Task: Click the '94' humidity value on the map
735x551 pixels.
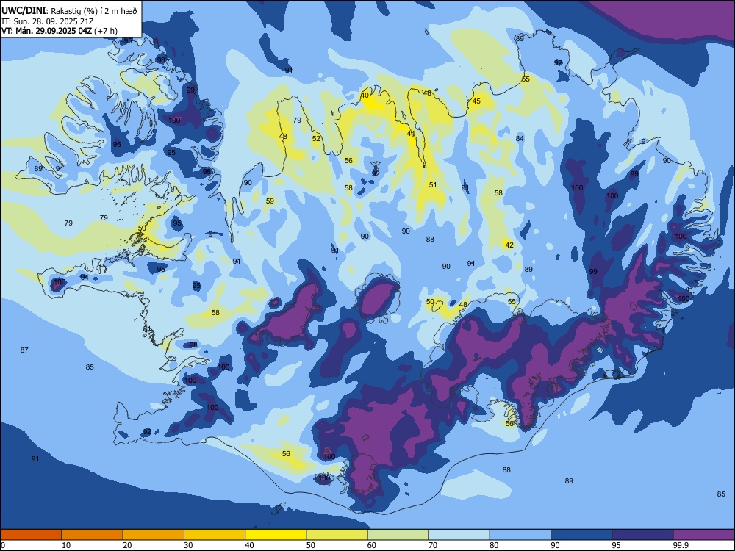Action: [x=85, y=277]
